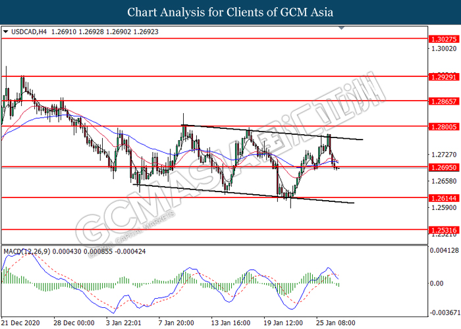Click the 21 Dec 2020 date on time axis
Image resolution: width=461 pixels, height=329 pixels.
[x=23, y=323]
